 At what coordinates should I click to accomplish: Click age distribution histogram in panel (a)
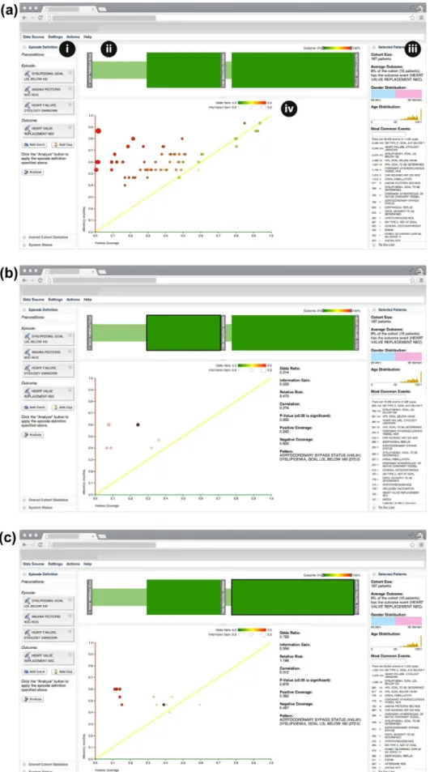click(x=396, y=115)
